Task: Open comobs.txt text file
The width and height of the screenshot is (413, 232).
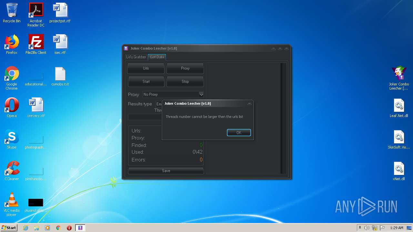Action: [x=60, y=76]
